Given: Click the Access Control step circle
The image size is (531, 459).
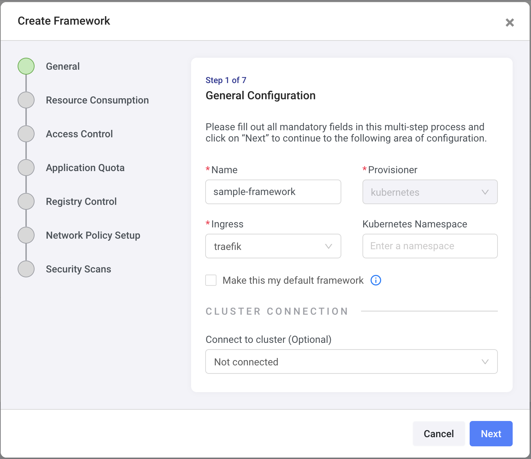Looking at the screenshot, I should pyautogui.click(x=26, y=134).
